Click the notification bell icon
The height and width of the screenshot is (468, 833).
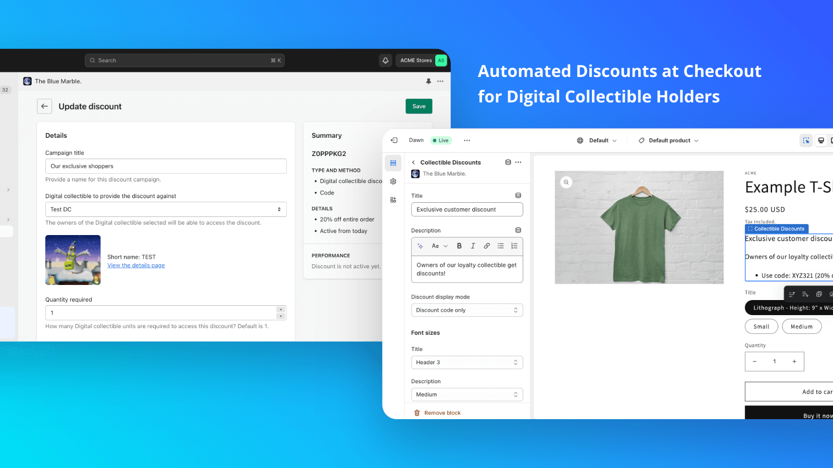coord(385,60)
